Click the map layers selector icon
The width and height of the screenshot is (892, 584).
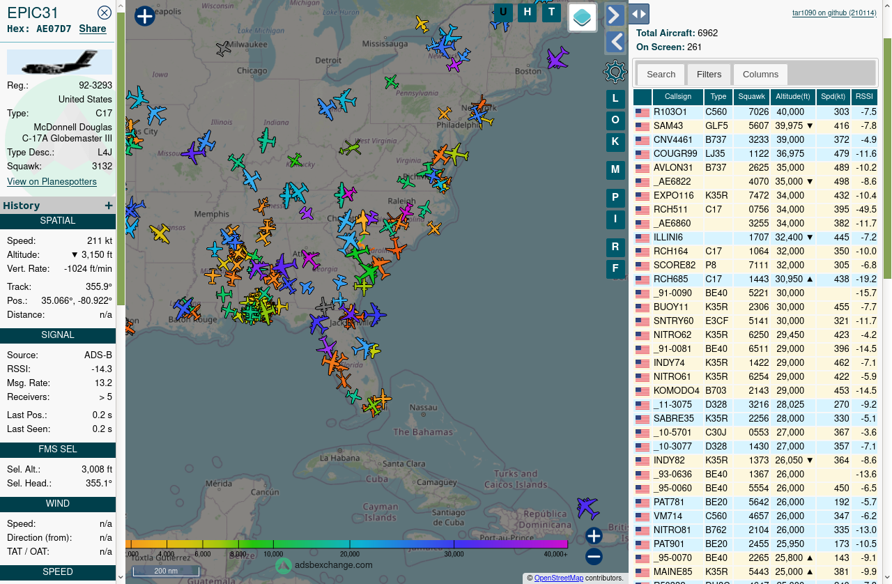[583, 17]
